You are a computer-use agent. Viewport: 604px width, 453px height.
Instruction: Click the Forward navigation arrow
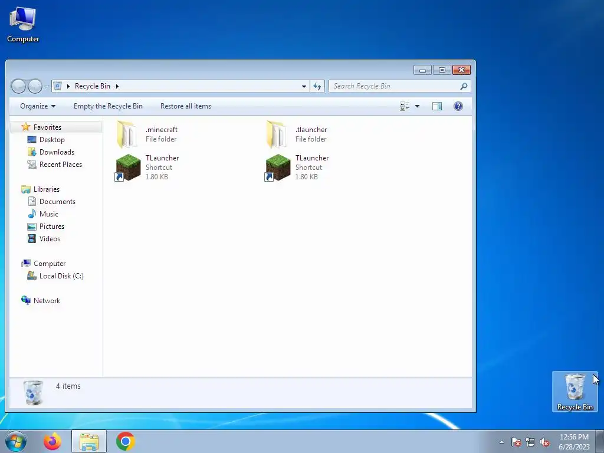(x=35, y=86)
